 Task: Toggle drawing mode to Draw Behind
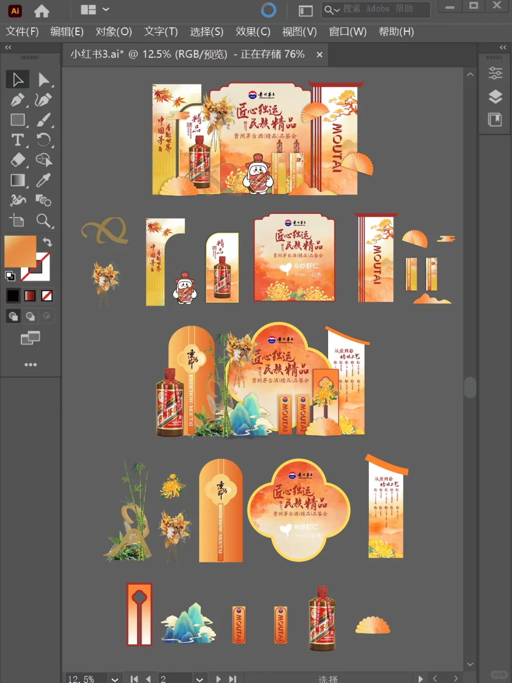tap(30, 316)
